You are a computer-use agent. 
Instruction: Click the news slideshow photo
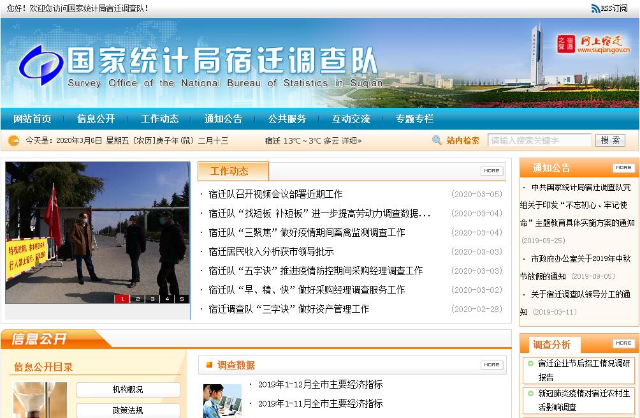pos(98,230)
